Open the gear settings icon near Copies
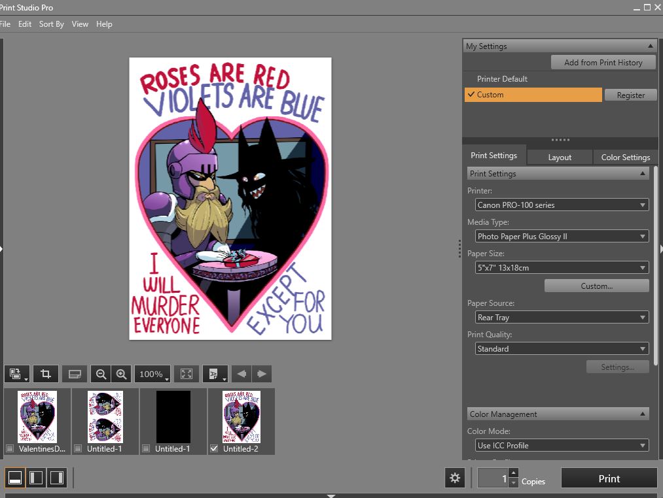This screenshot has width=663, height=498. pyautogui.click(x=455, y=478)
